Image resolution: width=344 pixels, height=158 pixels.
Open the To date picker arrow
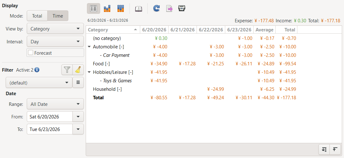[x=78, y=129]
